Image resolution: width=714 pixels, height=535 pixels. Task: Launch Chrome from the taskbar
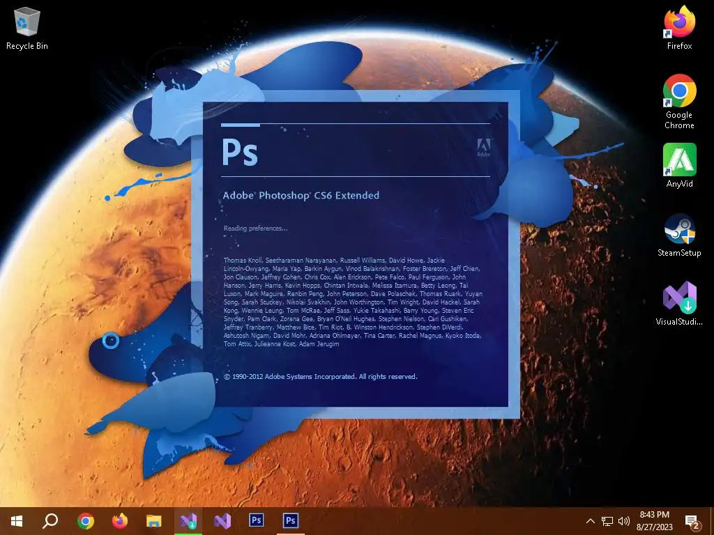(85, 521)
